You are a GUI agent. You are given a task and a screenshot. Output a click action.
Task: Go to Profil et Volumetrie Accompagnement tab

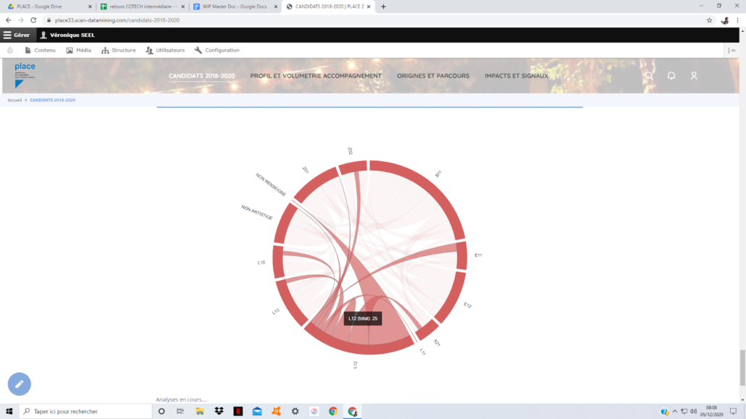316,76
